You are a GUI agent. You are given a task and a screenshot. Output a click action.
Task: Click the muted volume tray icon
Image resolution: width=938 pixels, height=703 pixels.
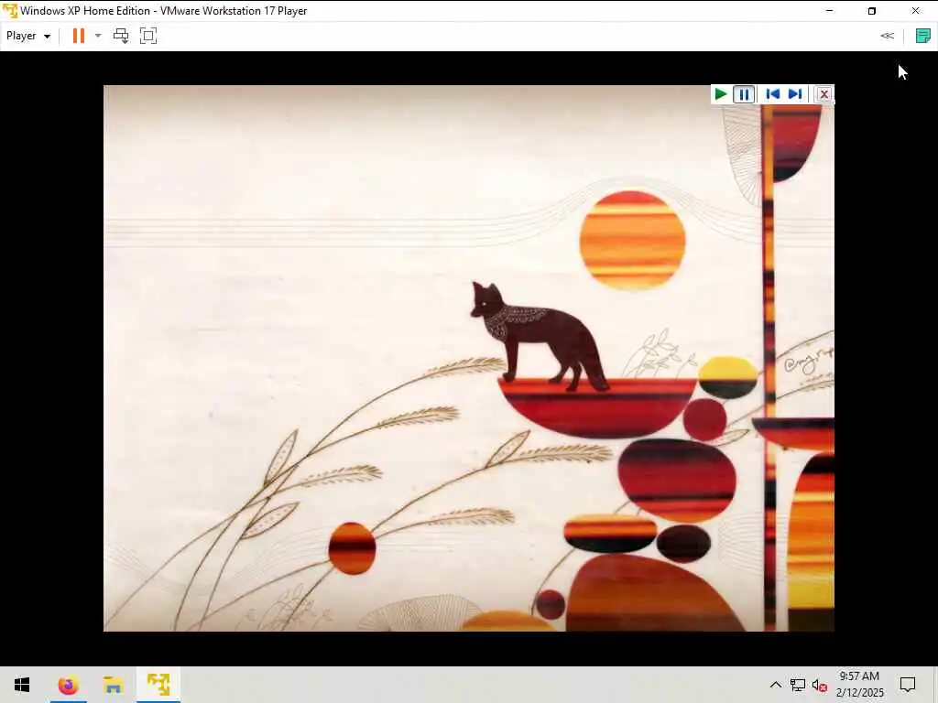click(820, 685)
